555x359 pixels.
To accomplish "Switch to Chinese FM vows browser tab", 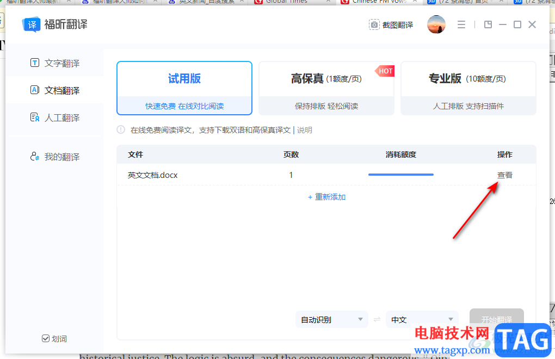I will pyautogui.click(x=378, y=2).
